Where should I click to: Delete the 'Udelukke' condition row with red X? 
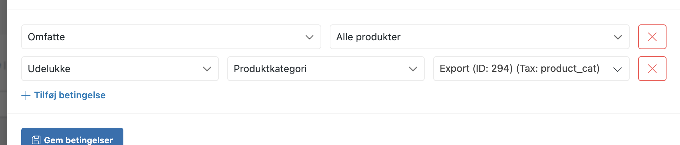652,69
